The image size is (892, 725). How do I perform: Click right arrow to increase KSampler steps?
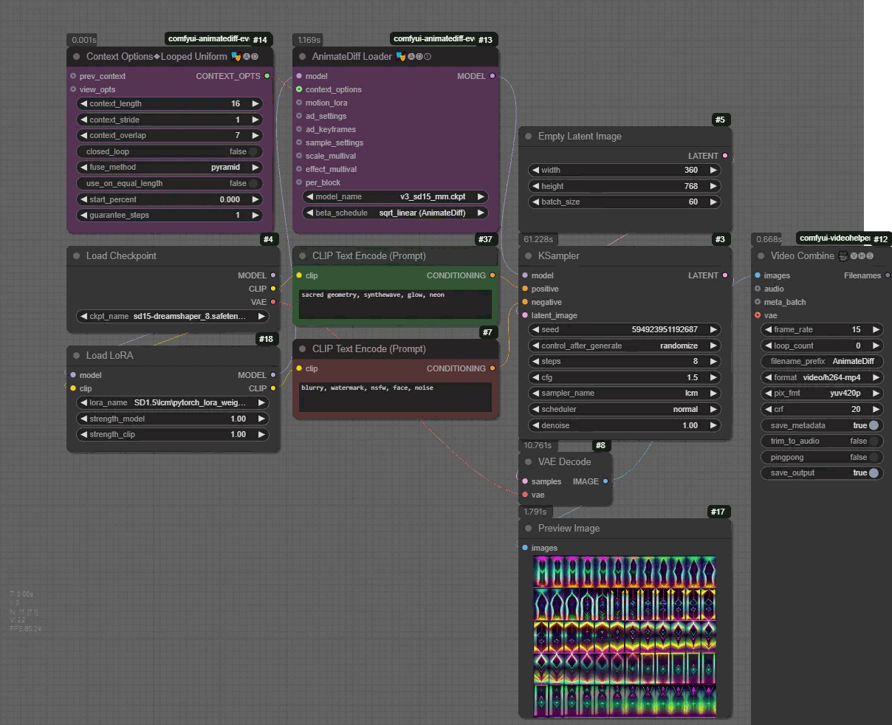coord(713,362)
